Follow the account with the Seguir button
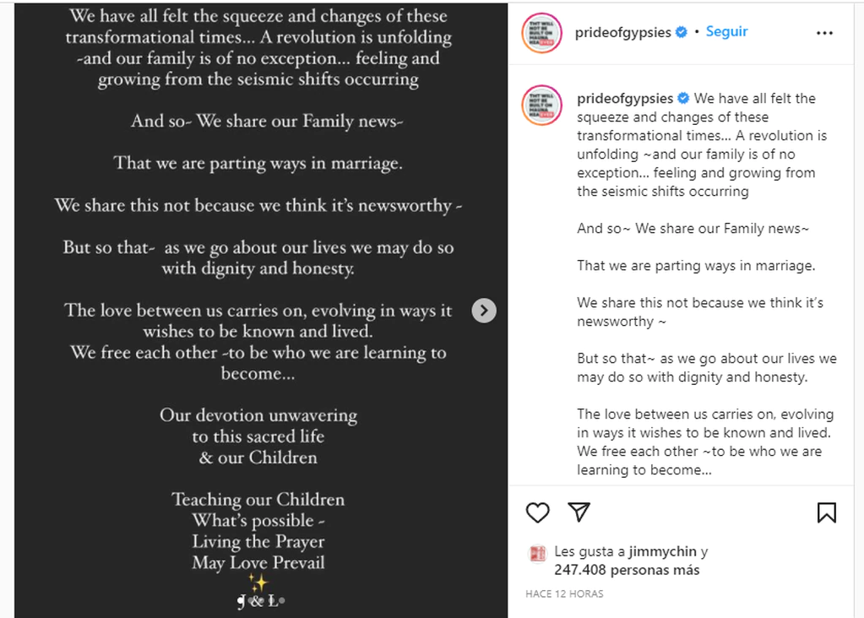This screenshot has height=618, width=864. (x=726, y=32)
